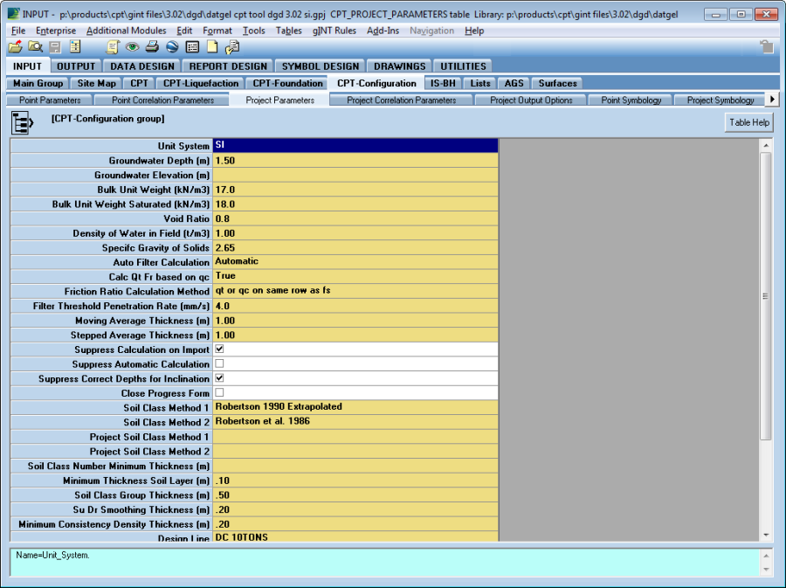Image resolution: width=786 pixels, height=588 pixels.
Task: Open the Auto Filter Calculation value list
Action: click(355, 262)
